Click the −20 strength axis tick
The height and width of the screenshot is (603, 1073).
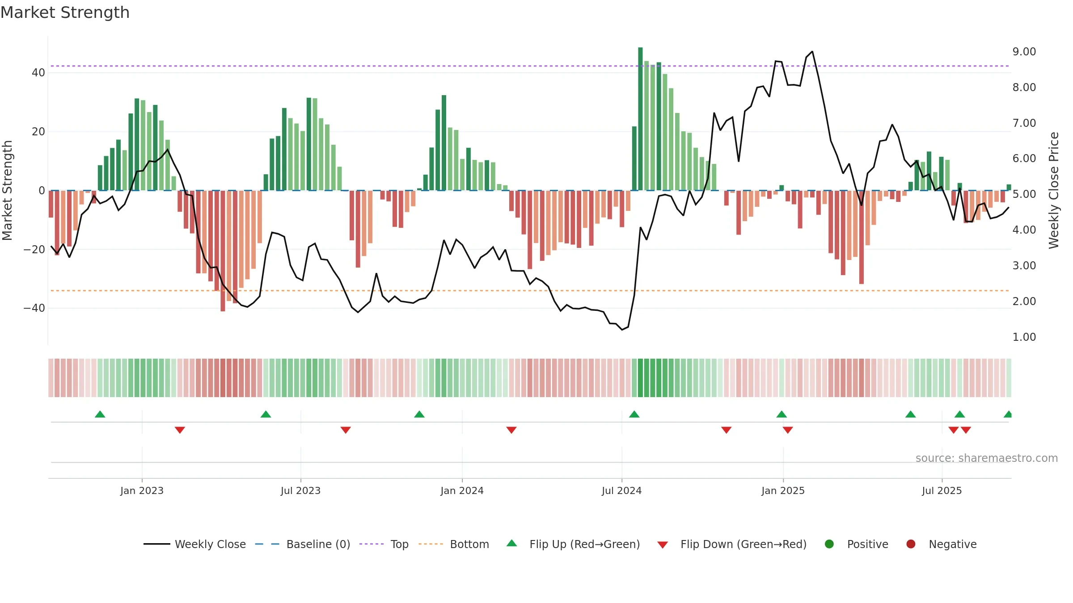tap(34, 249)
